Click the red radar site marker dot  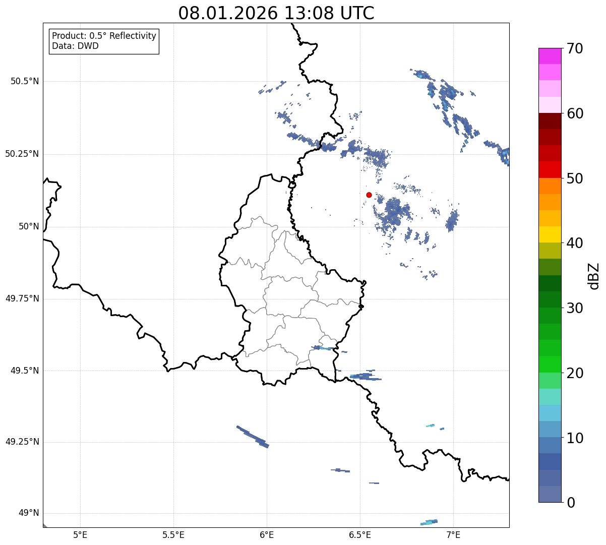click(369, 195)
